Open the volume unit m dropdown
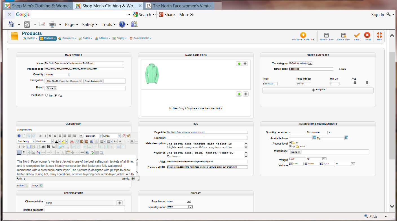The image size is (397, 221). (345, 164)
